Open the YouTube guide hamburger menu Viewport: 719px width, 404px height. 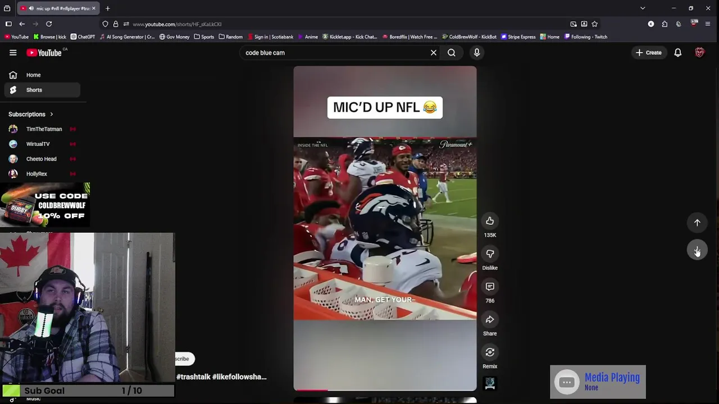coord(13,53)
